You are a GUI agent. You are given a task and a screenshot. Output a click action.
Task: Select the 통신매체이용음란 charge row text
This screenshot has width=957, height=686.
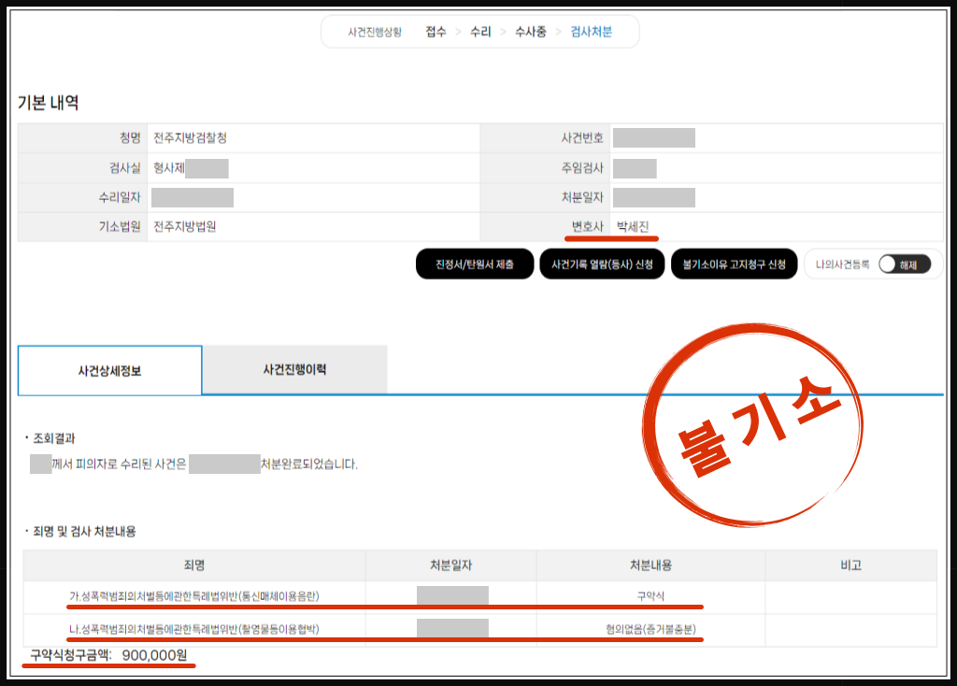point(200,596)
